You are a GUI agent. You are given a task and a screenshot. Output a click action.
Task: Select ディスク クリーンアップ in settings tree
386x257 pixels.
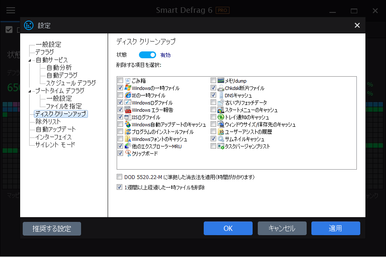point(60,114)
